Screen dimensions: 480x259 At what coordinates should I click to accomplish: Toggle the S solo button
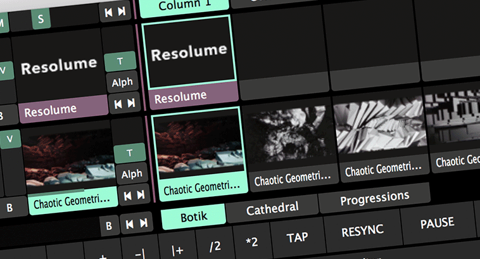[x=41, y=18]
